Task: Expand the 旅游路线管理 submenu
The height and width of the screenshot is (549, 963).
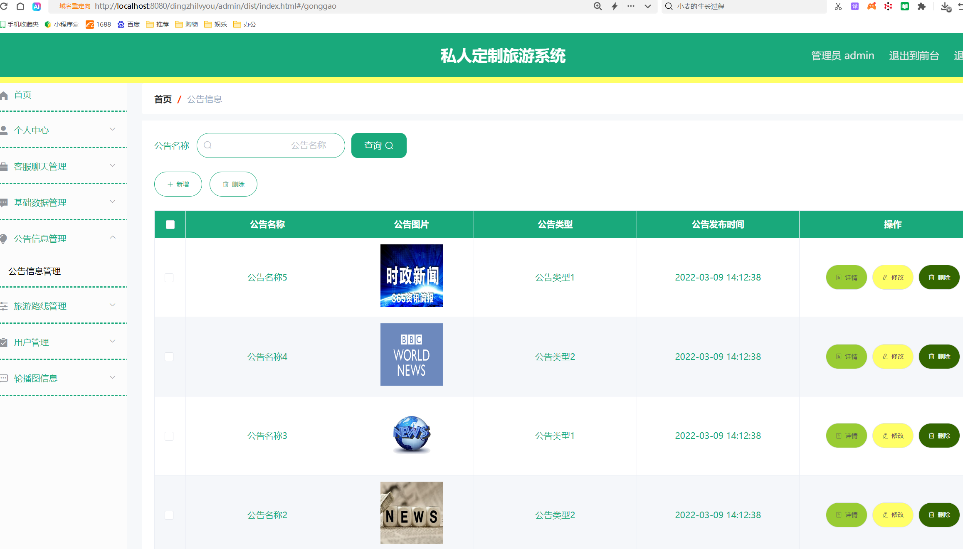Action: tap(112, 305)
